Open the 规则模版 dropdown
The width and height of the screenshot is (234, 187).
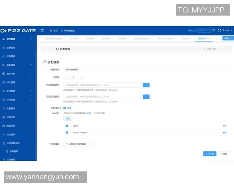(x=78, y=144)
